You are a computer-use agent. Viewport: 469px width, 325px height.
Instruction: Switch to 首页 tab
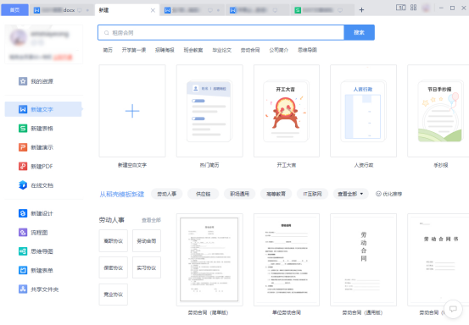tap(14, 10)
